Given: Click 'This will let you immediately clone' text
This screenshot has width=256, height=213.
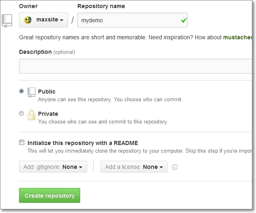Looking at the screenshot, I should 140,151.
